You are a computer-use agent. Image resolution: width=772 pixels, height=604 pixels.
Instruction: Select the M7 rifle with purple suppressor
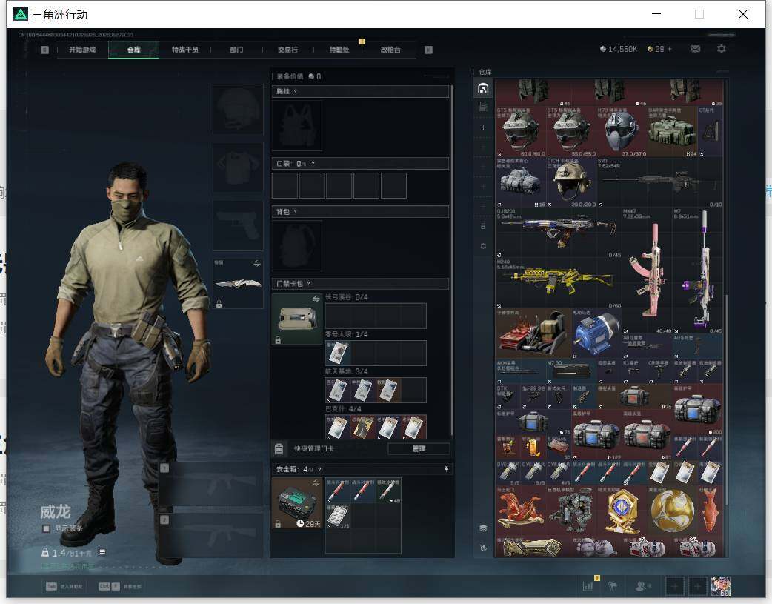698,271
